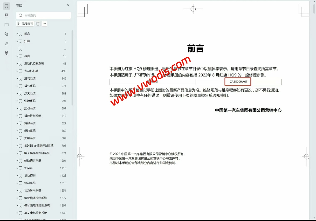Select the 注意 bookmark label
Image resolution: width=316 pixels, height=221 pixels.
[27, 41]
